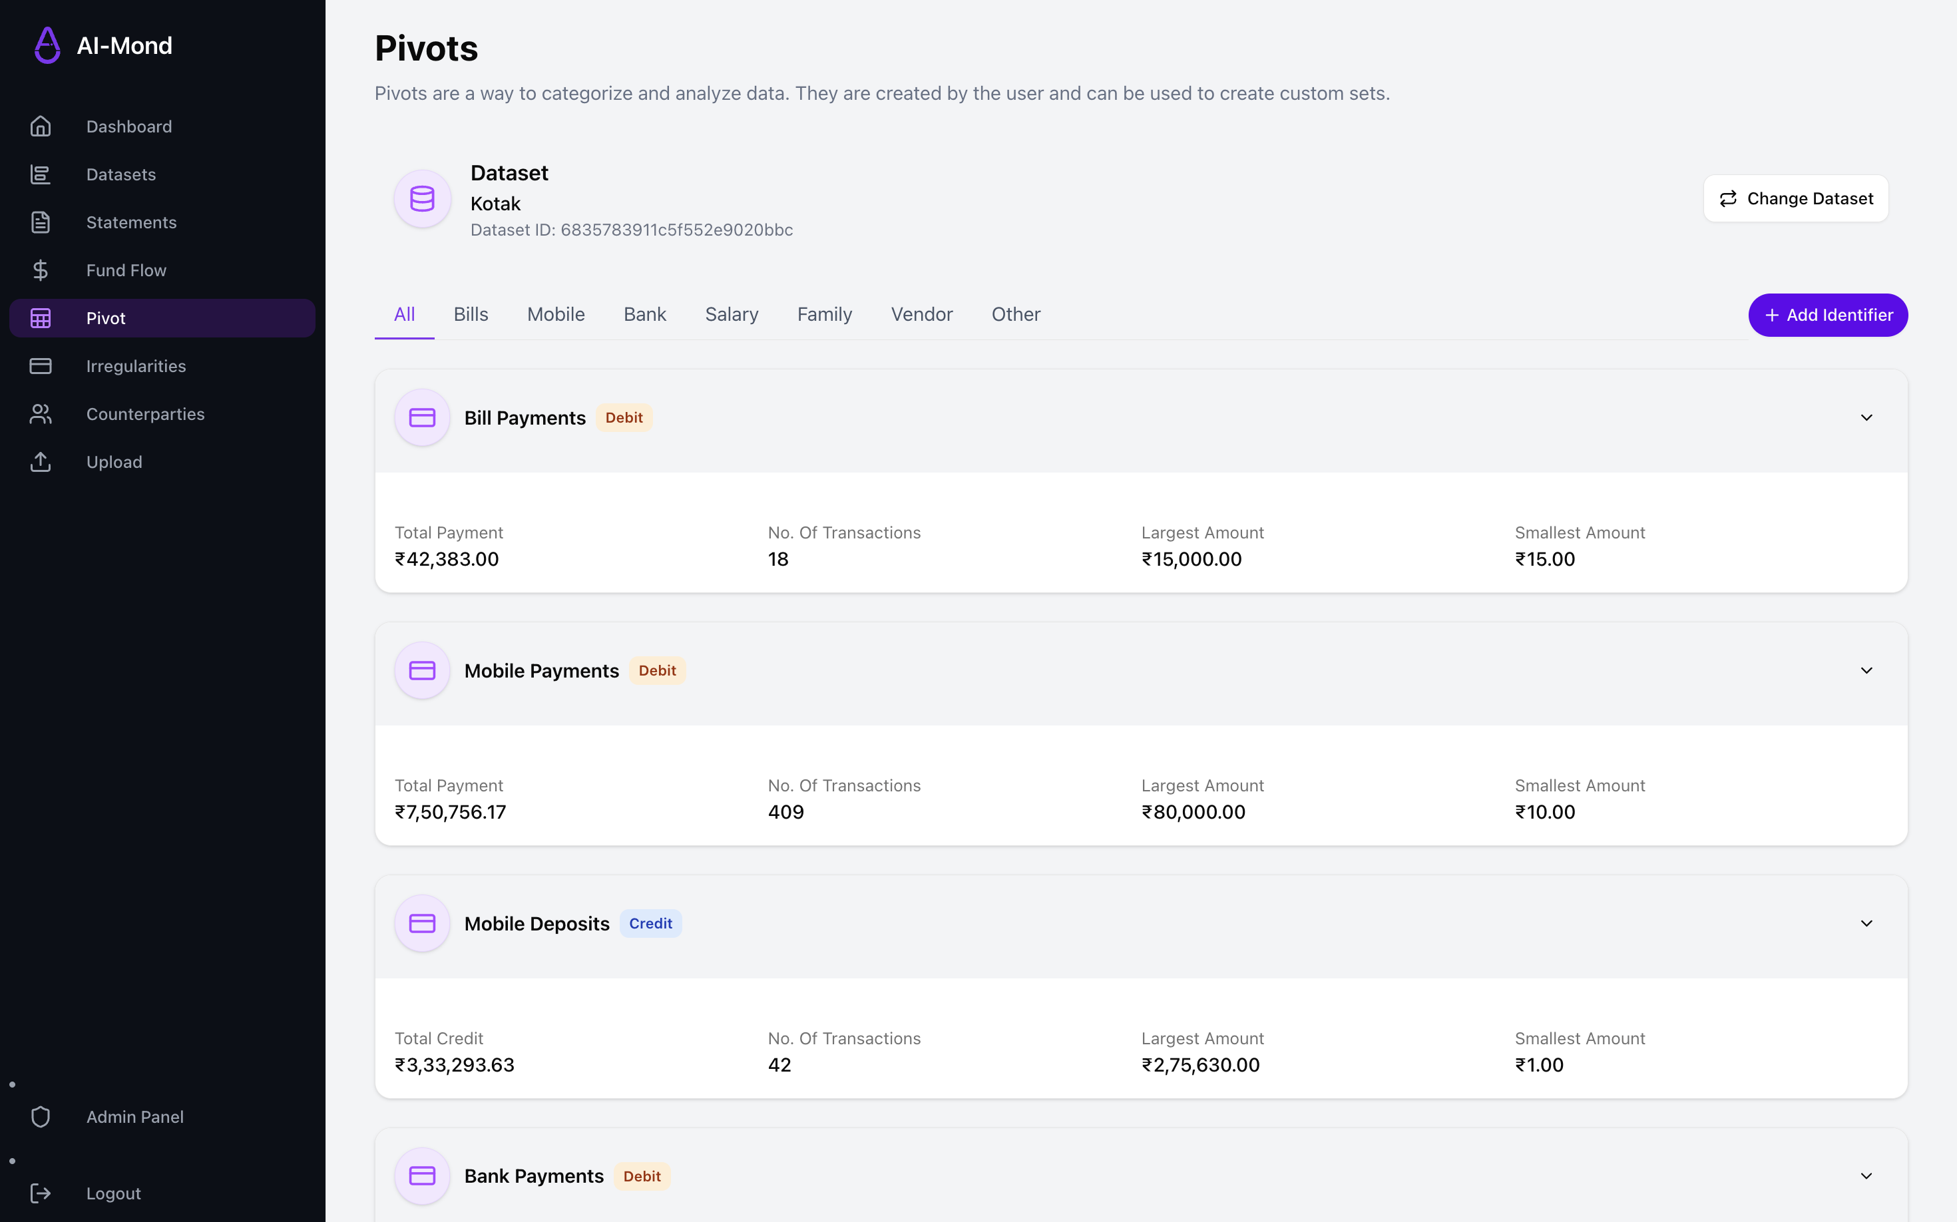The height and width of the screenshot is (1222, 1957).
Task: Open the Salary tab
Action: tap(732, 314)
